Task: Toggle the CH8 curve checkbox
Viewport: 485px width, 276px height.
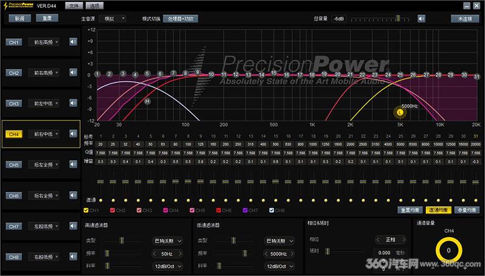Action: [272, 210]
